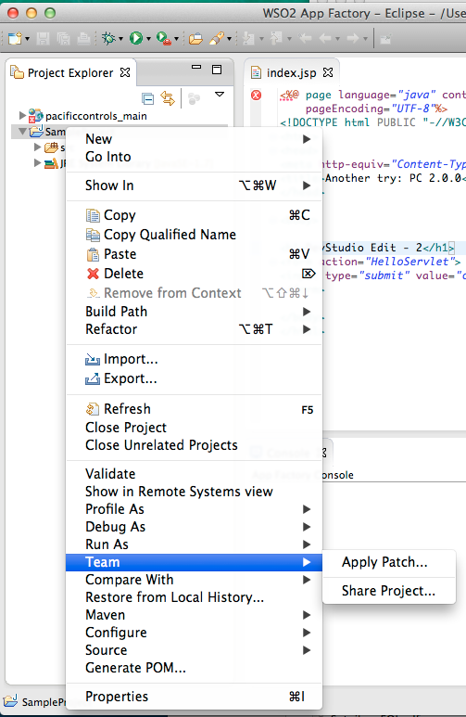Click the Next Annotation toolbar icon
This screenshot has height=717, width=466.
pyautogui.click(x=248, y=38)
